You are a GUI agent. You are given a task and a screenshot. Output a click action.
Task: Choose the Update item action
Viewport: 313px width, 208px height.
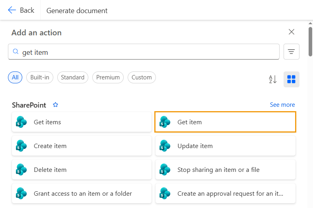(226, 146)
